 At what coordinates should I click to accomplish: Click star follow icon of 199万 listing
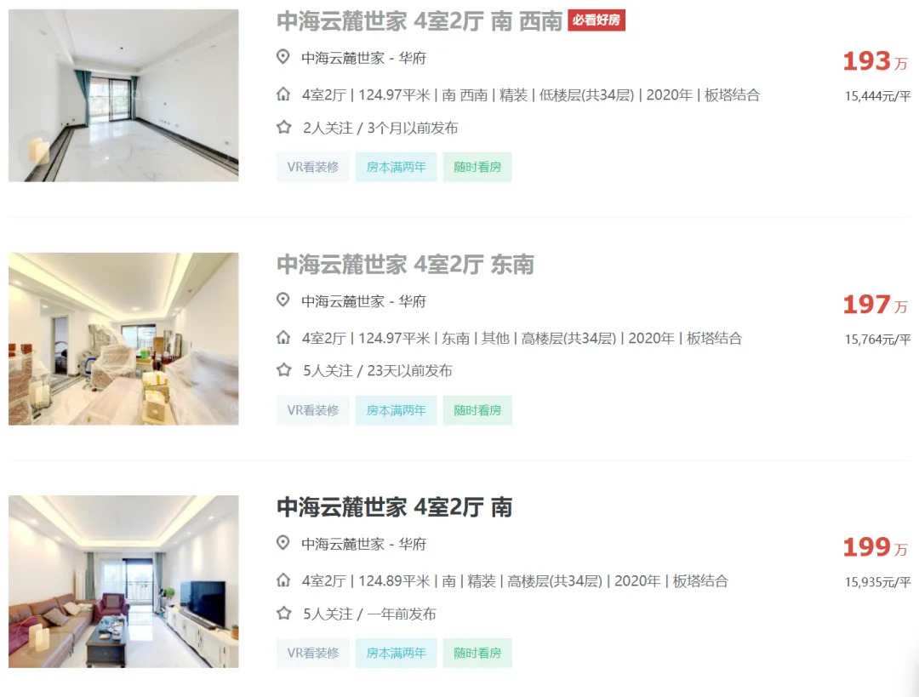coord(283,613)
